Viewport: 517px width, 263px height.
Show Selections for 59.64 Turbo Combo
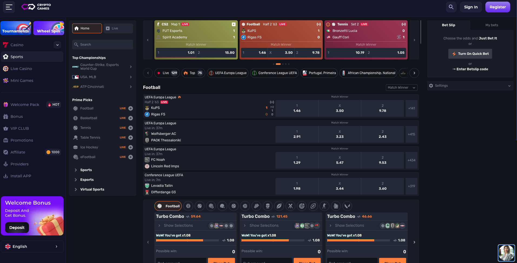point(178,226)
